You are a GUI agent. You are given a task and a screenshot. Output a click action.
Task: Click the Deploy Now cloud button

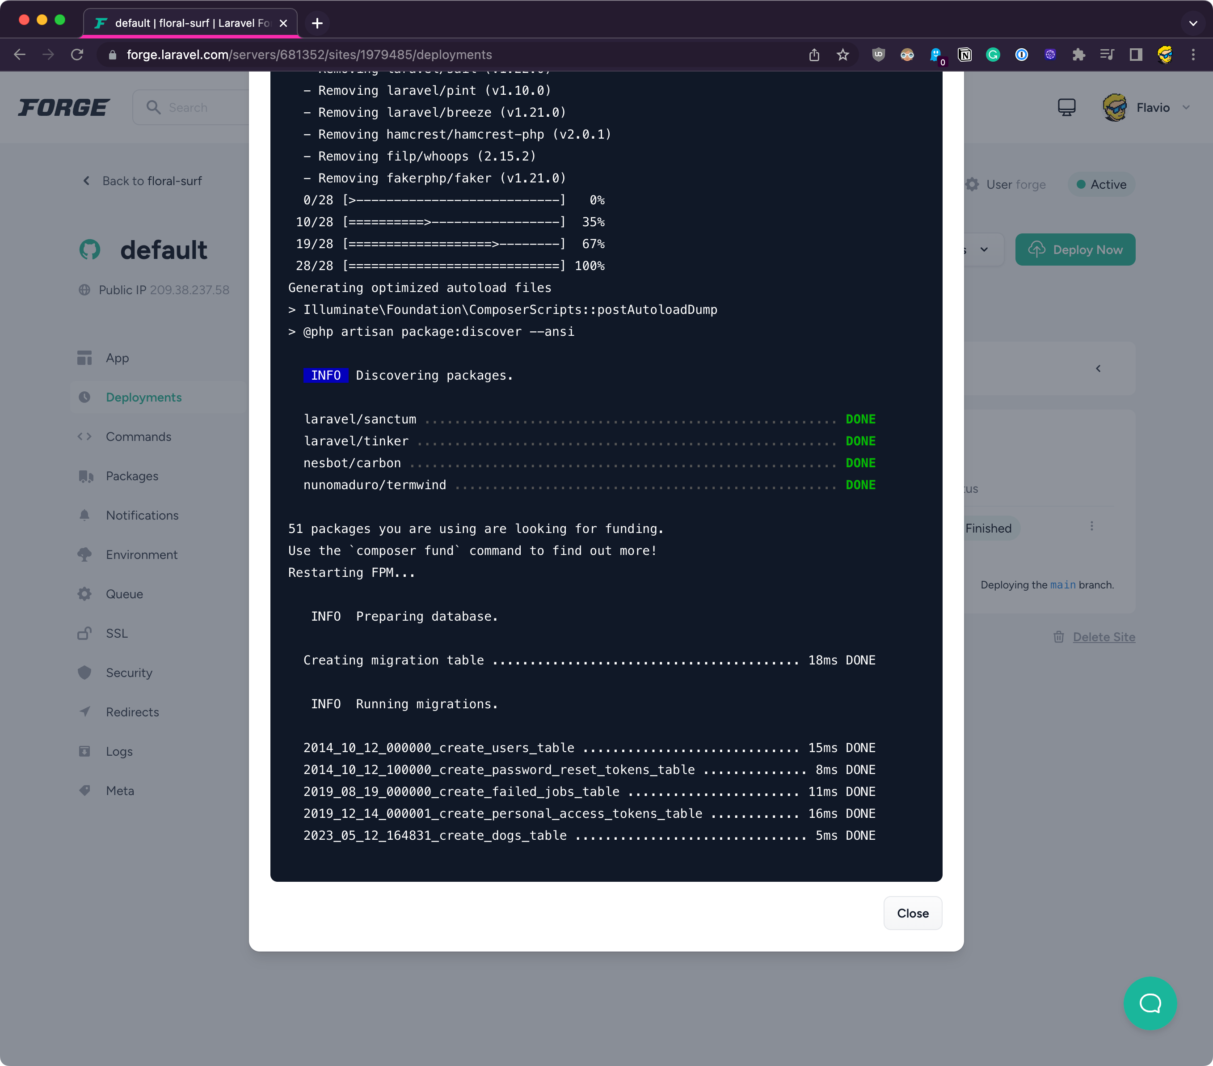pyautogui.click(x=1075, y=250)
